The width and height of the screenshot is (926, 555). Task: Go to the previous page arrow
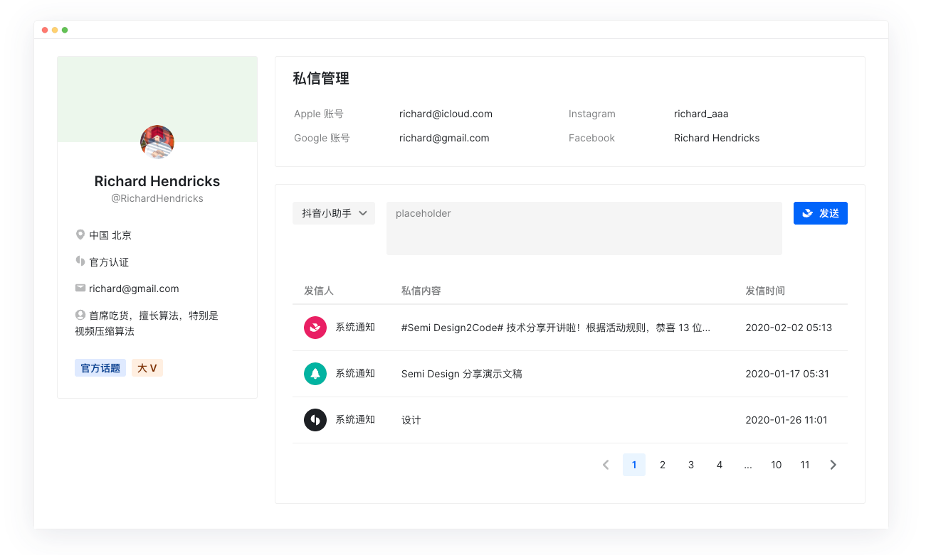coord(606,465)
